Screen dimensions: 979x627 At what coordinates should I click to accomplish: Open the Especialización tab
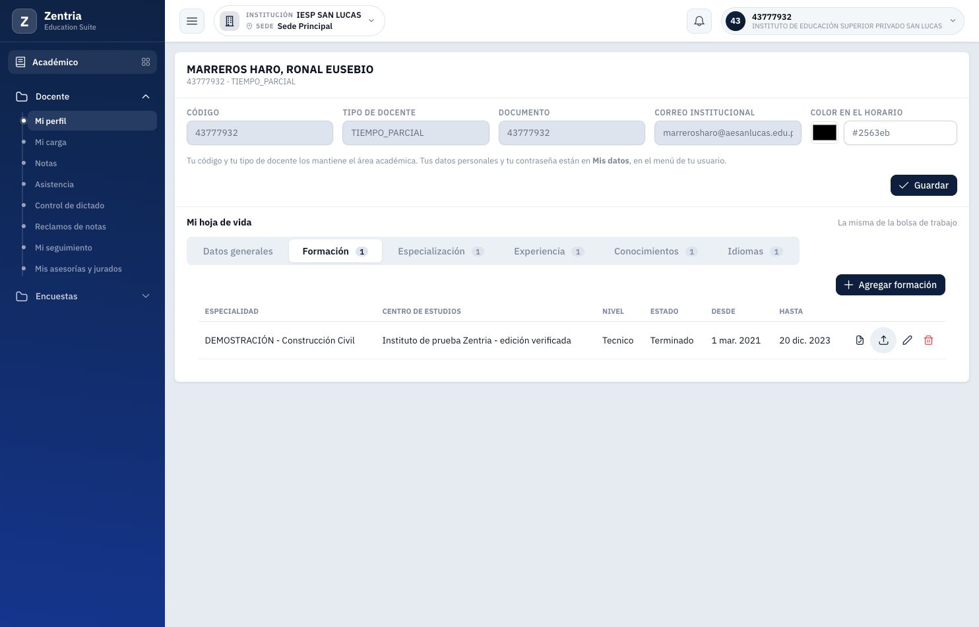[x=441, y=251]
